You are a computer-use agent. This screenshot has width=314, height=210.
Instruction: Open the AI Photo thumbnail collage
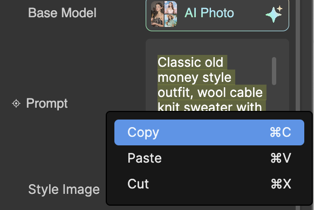(x=164, y=14)
